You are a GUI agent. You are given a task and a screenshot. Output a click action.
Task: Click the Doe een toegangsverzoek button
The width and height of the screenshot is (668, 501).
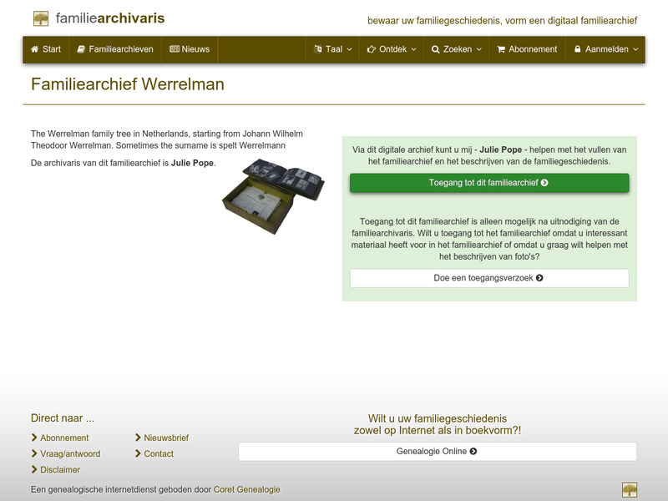pyautogui.click(x=490, y=276)
